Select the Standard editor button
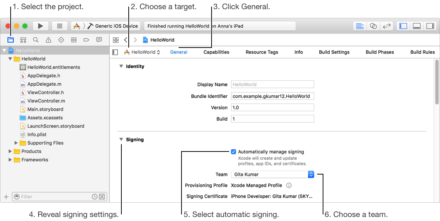 coord(360,26)
